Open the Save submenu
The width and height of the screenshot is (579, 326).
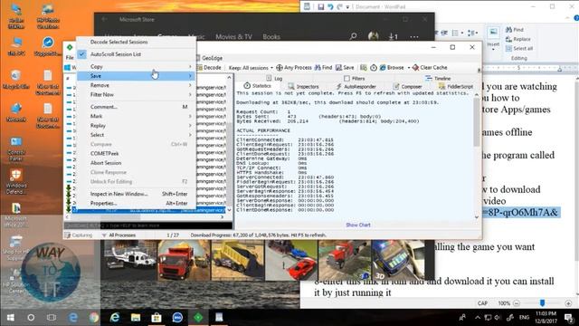click(x=136, y=76)
